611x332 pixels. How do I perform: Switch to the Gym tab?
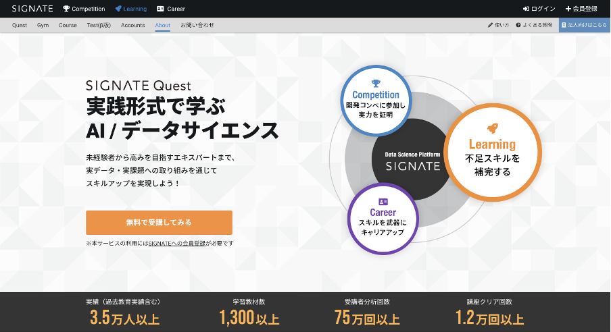point(43,25)
